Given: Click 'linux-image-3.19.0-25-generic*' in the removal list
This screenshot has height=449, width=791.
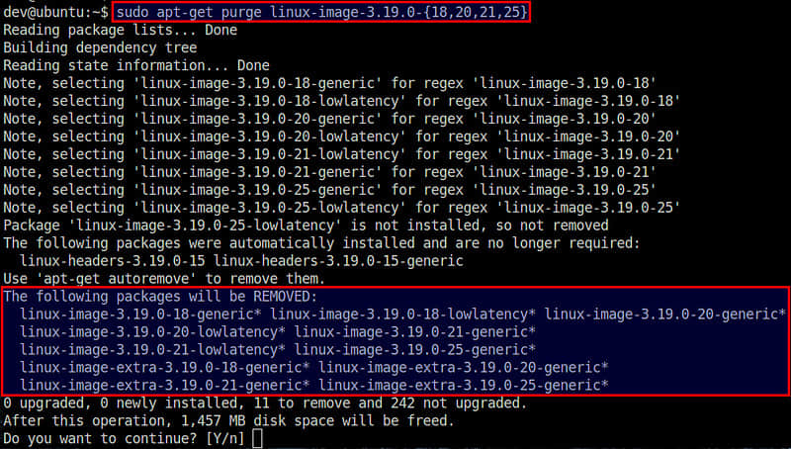Looking at the screenshot, I should [415, 350].
